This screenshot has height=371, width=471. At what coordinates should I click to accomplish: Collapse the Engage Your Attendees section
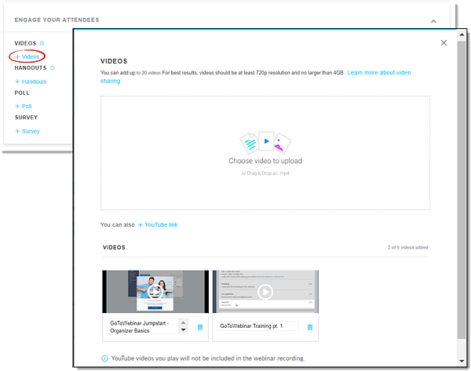click(433, 21)
